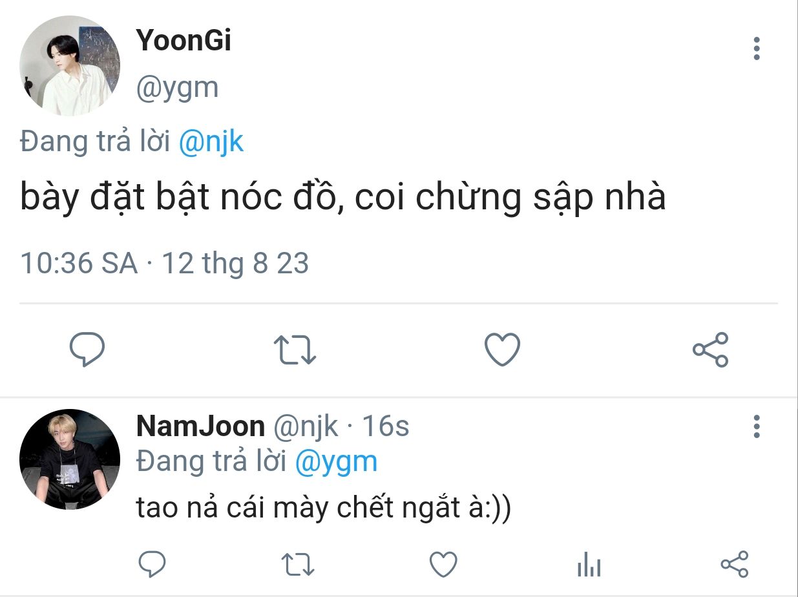Open NamJoon display name profile
This screenshot has width=798, height=597.
[x=201, y=426]
